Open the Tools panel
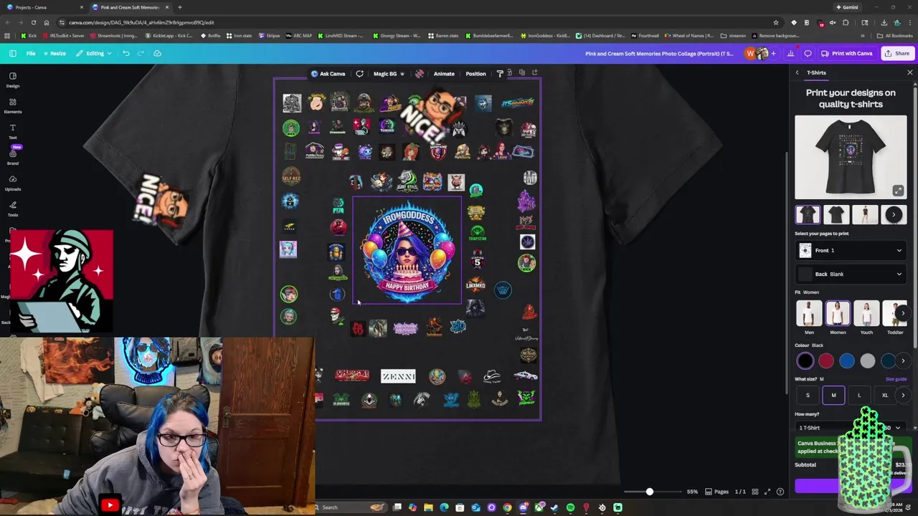Viewport: 918px width, 516px height. (13, 209)
